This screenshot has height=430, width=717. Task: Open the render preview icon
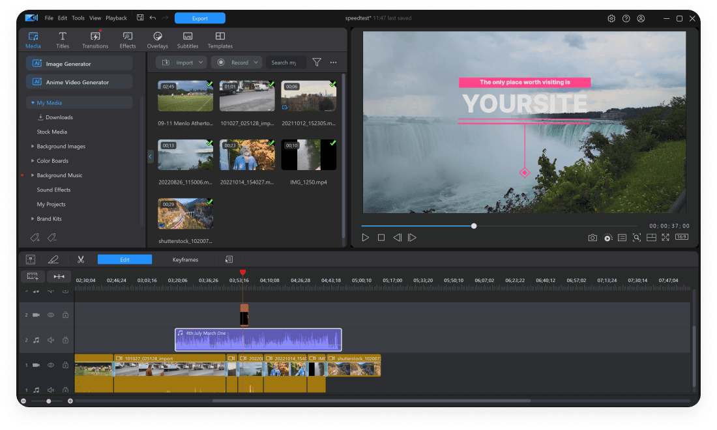[x=607, y=237]
